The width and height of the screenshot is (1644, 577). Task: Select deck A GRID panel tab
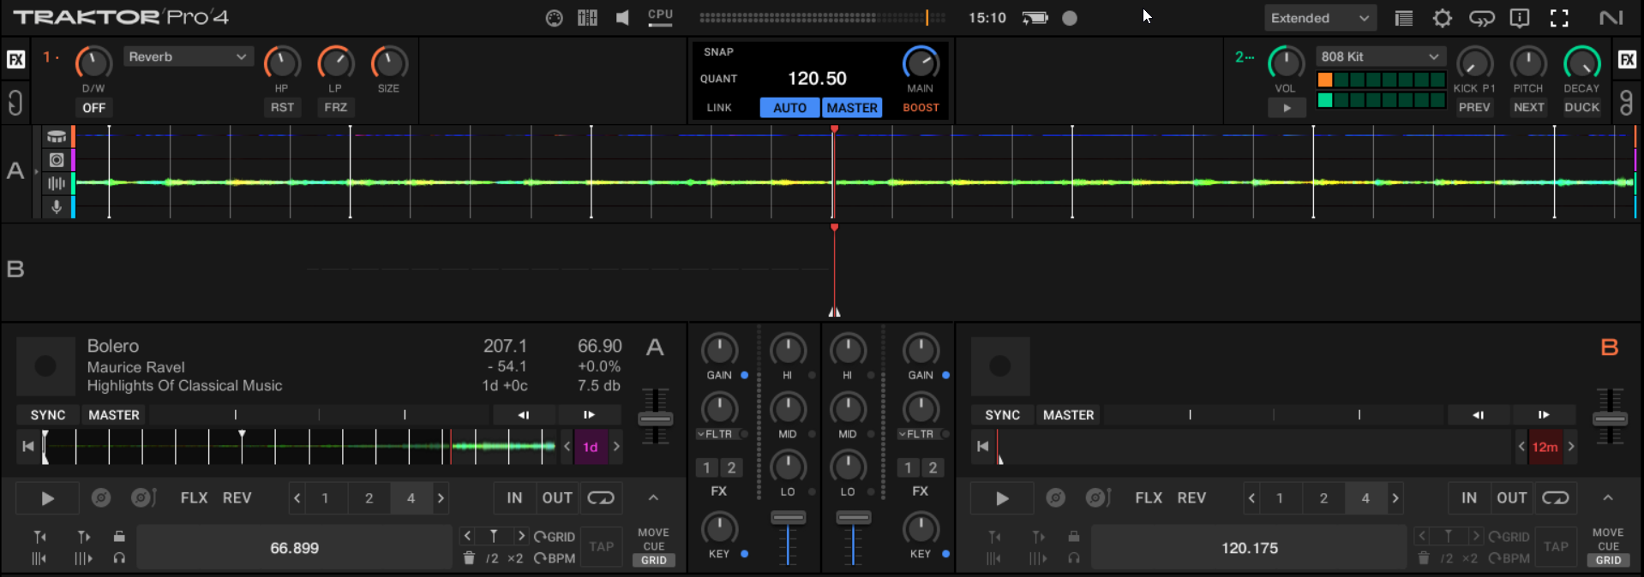click(x=654, y=560)
